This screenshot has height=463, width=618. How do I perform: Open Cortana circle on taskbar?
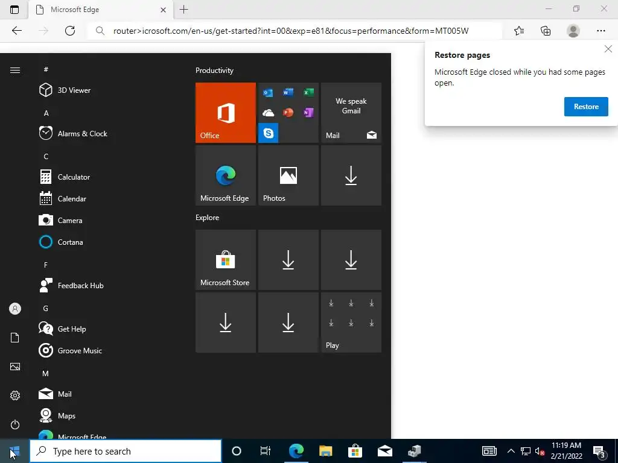237,451
